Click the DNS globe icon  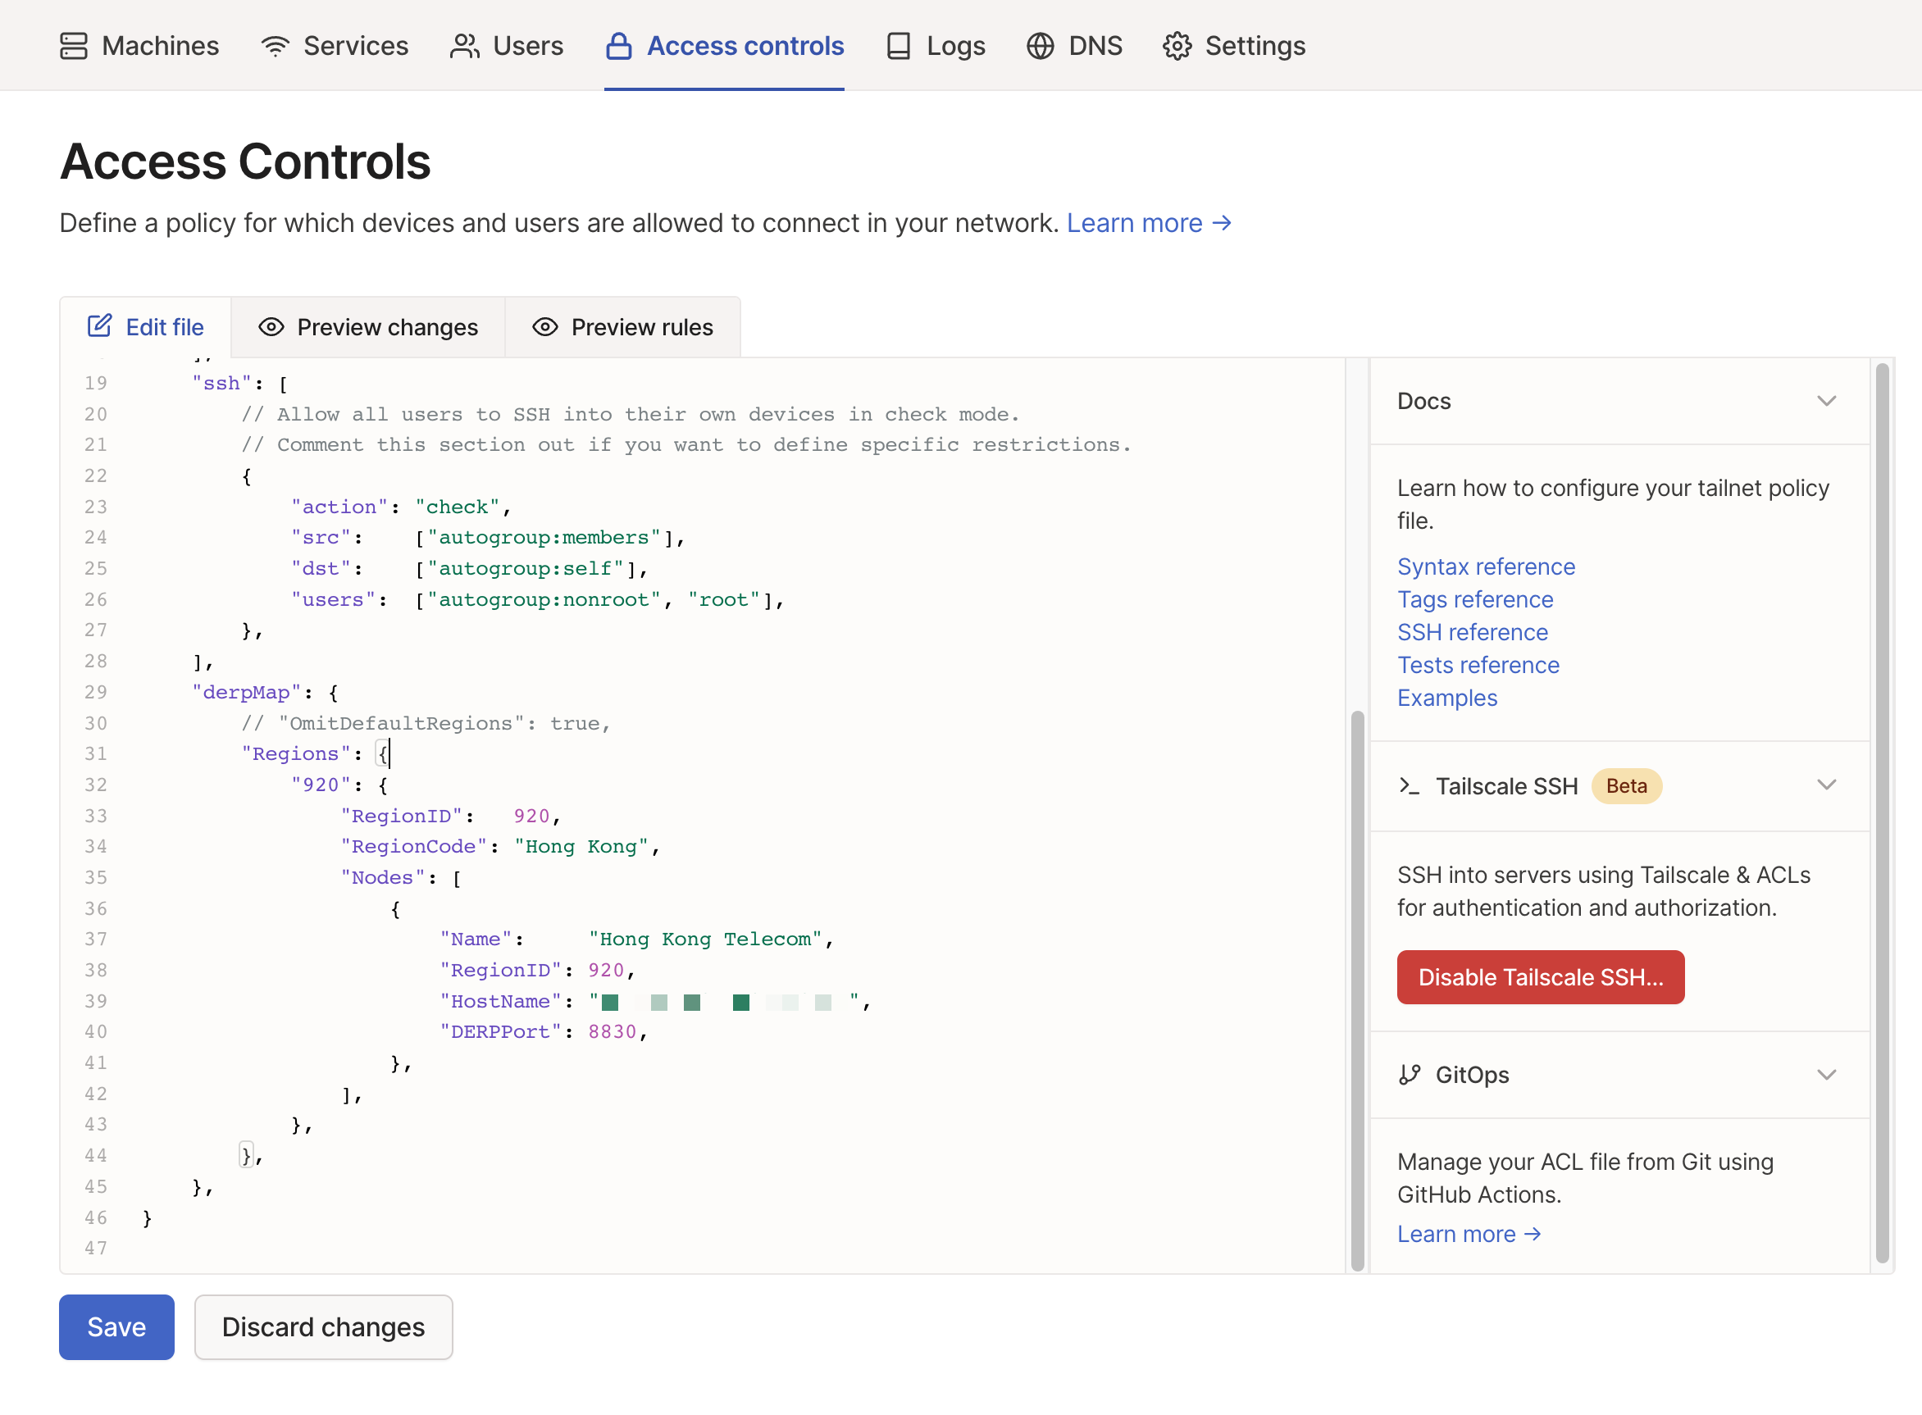click(1040, 45)
